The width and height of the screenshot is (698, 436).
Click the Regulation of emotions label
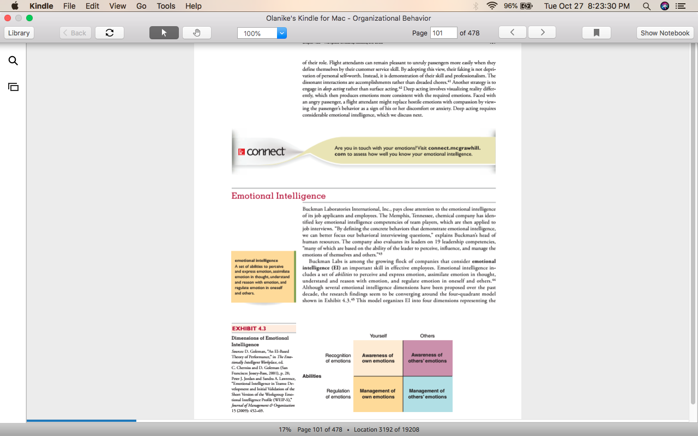coord(338,394)
